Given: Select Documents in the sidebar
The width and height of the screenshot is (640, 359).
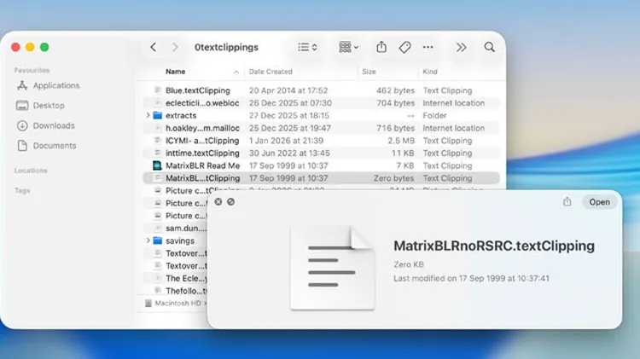Looking at the screenshot, I should 54,146.
